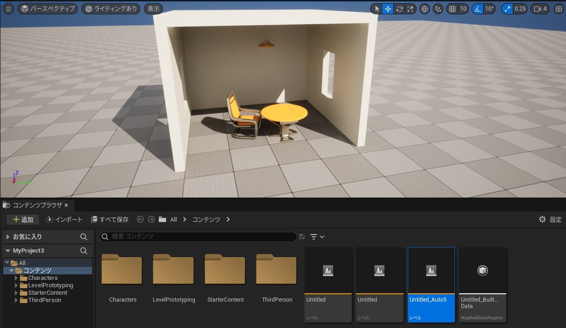Select the cursor Select tool in the viewport
Viewport: 566px width, 328px height.
coord(377,8)
